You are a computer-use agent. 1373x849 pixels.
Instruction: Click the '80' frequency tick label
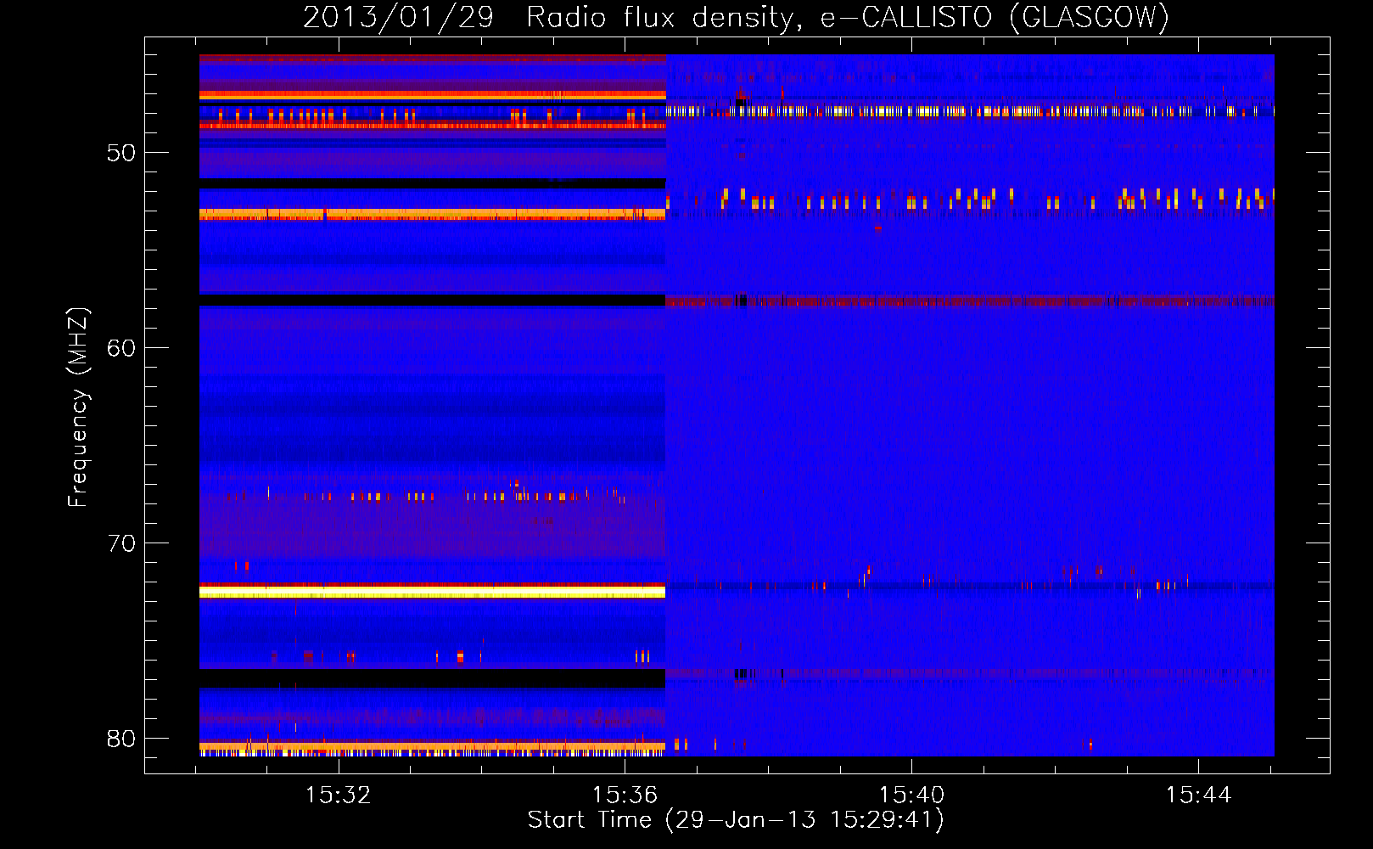tap(121, 739)
